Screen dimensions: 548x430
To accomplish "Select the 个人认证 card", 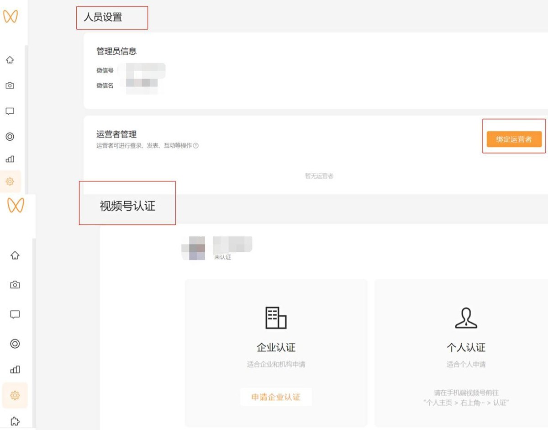I will coord(466,352).
